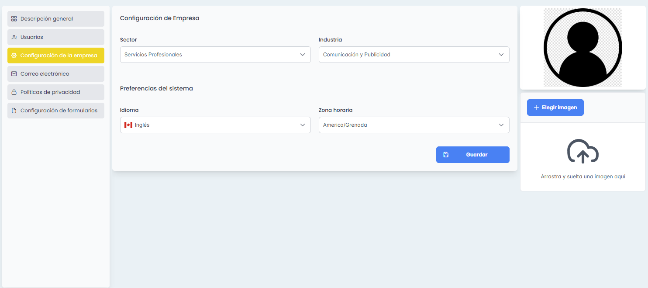This screenshot has height=288, width=648.
Task: Click the users icon in sidebar
Action: (x=14, y=37)
